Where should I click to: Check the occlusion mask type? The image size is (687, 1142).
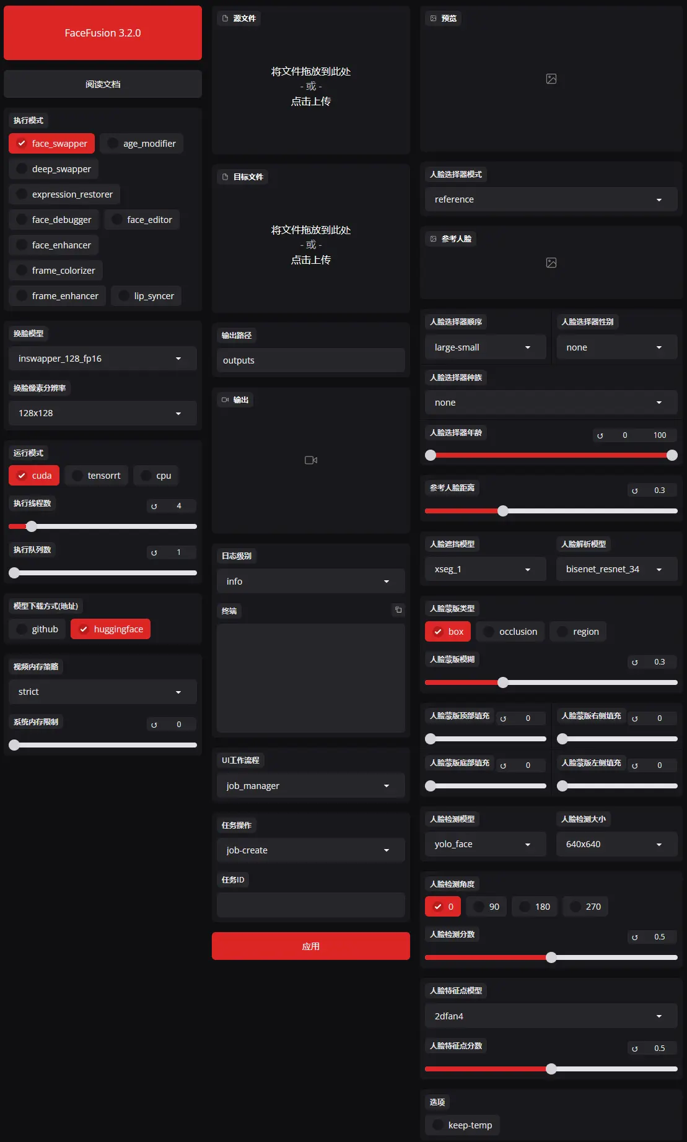[489, 632]
